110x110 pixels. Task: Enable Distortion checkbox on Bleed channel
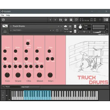coord(35,64)
